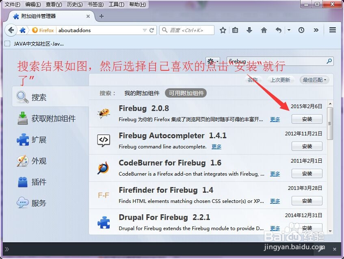Image resolution: width=344 pixels, height=259 pixels.
Task: Click the results list scrollbar thumb
Action: click(x=330, y=124)
